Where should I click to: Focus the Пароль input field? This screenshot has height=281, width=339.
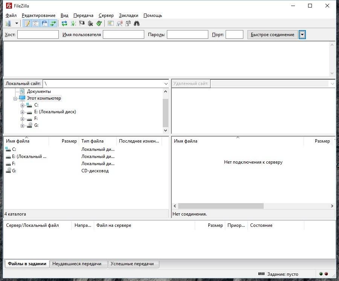(x=188, y=35)
